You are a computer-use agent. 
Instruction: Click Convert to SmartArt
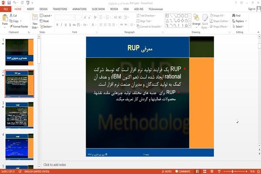click(x=149, y=27)
